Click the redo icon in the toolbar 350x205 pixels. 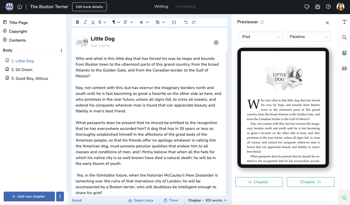pos(194,22)
